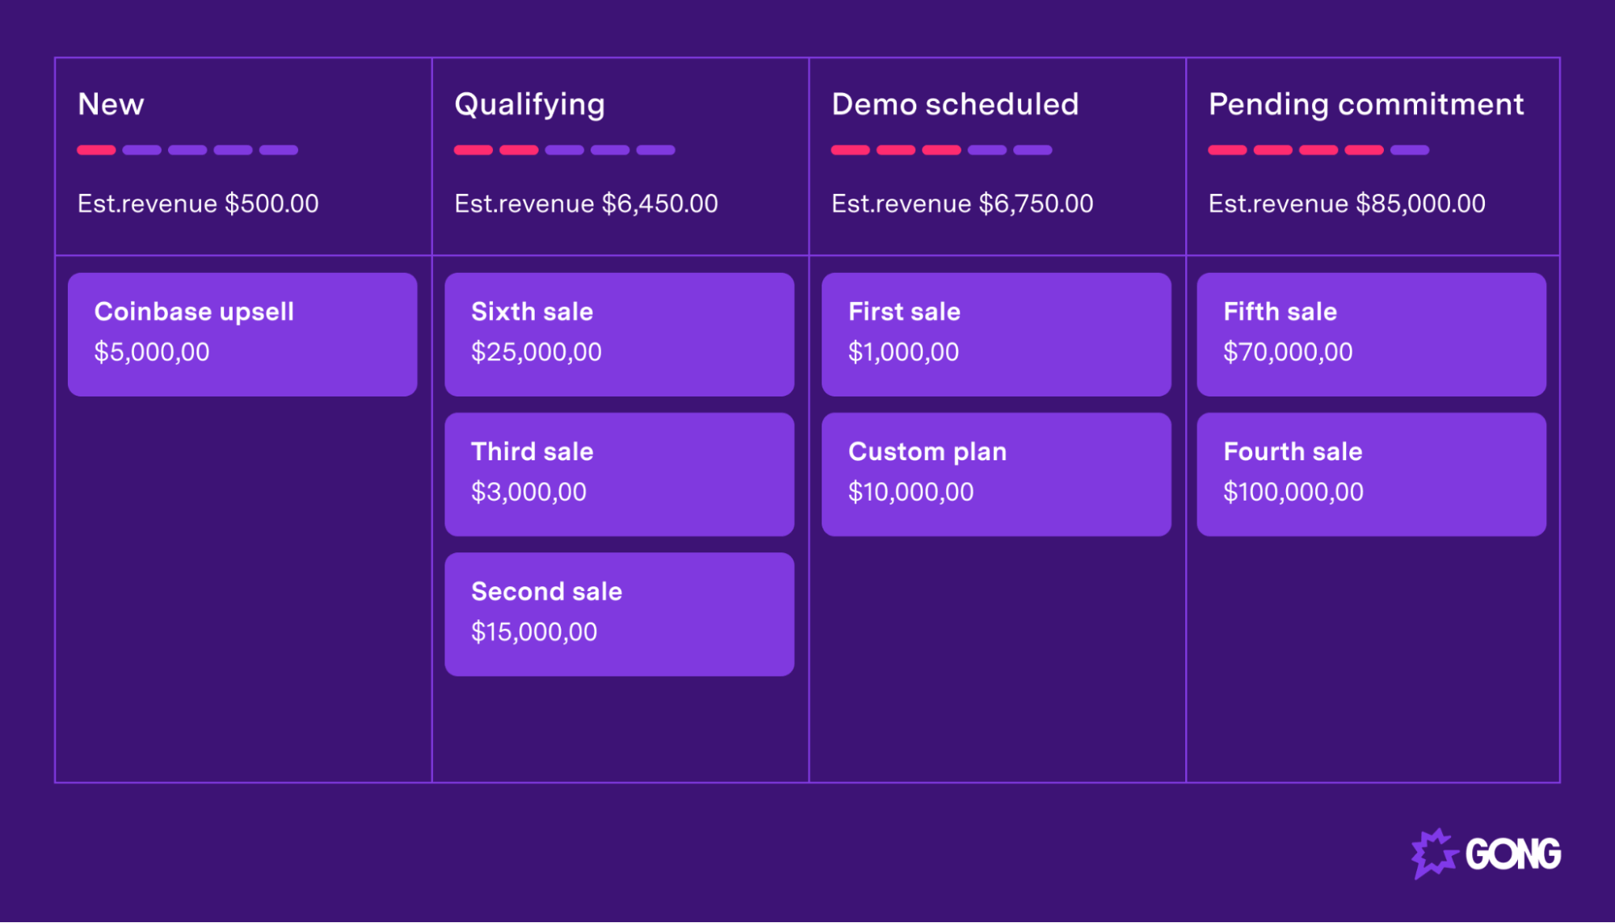
Task: Click the Pending commitment progress indicator
Action: pos(1318,150)
